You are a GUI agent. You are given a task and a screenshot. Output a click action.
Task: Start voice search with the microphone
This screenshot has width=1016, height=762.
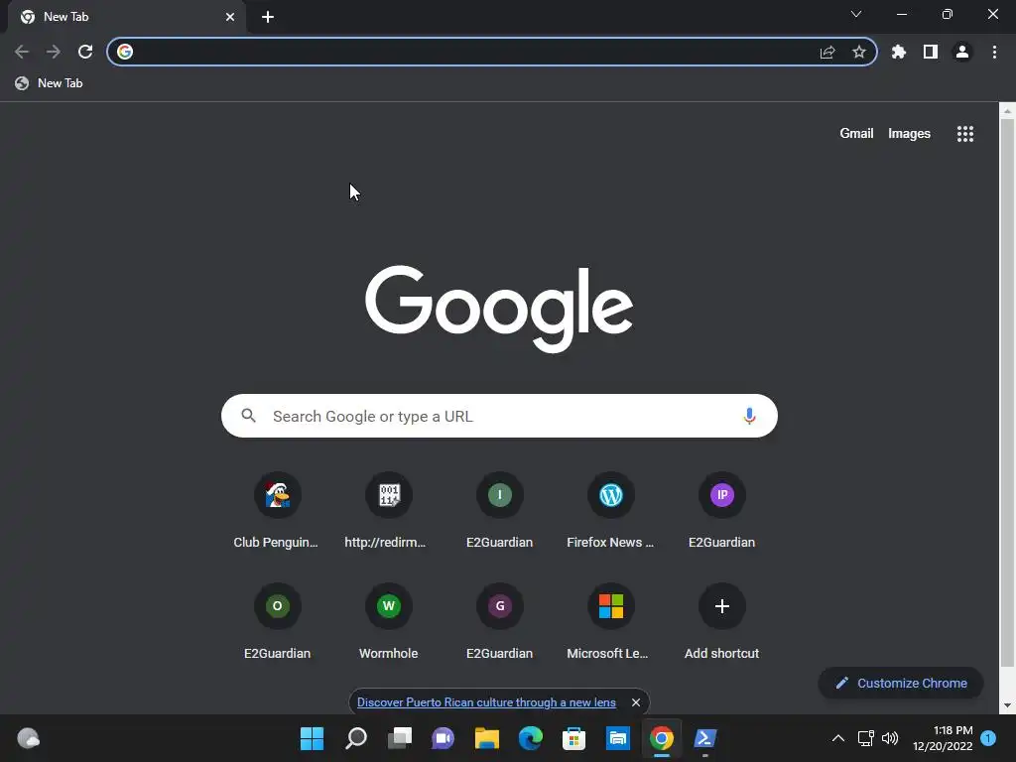tap(749, 416)
